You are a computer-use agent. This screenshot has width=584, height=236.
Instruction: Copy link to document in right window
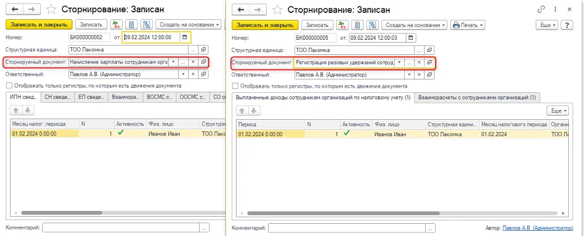[541, 10]
